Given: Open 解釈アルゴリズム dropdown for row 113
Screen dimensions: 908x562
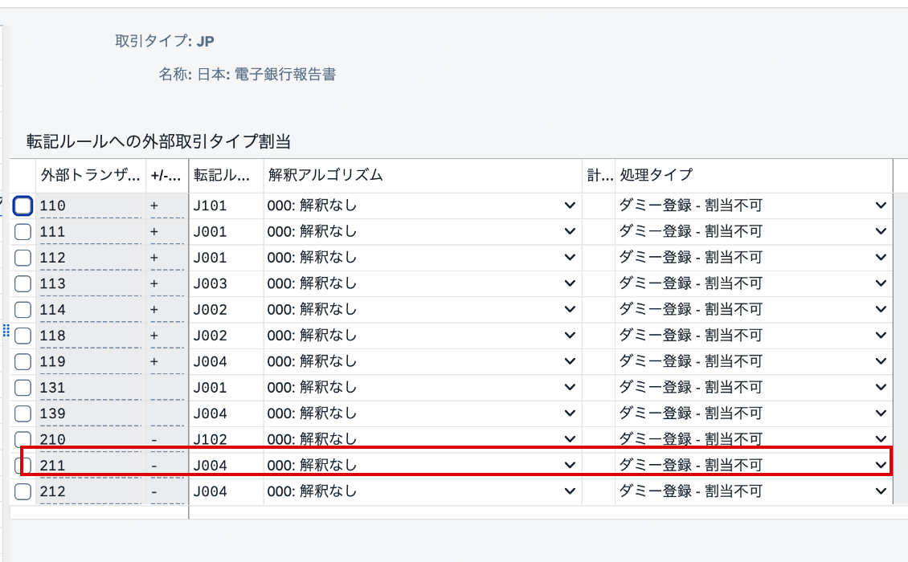Looking at the screenshot, I should [570, 283].
